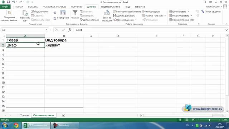
Task: Open Chrome from taskbar
Action: pos(16,125)
